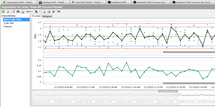The image size is (215, 107).
Task: Select Cycle Time characteristic
Action: click(9, 23)
